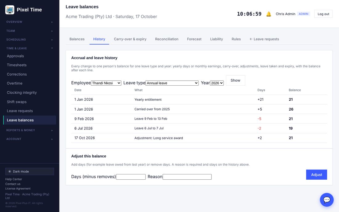The height and width of the screenshot is (212, 339).
Task: Expand the Account sidebar section
Action: pos(30,139)
